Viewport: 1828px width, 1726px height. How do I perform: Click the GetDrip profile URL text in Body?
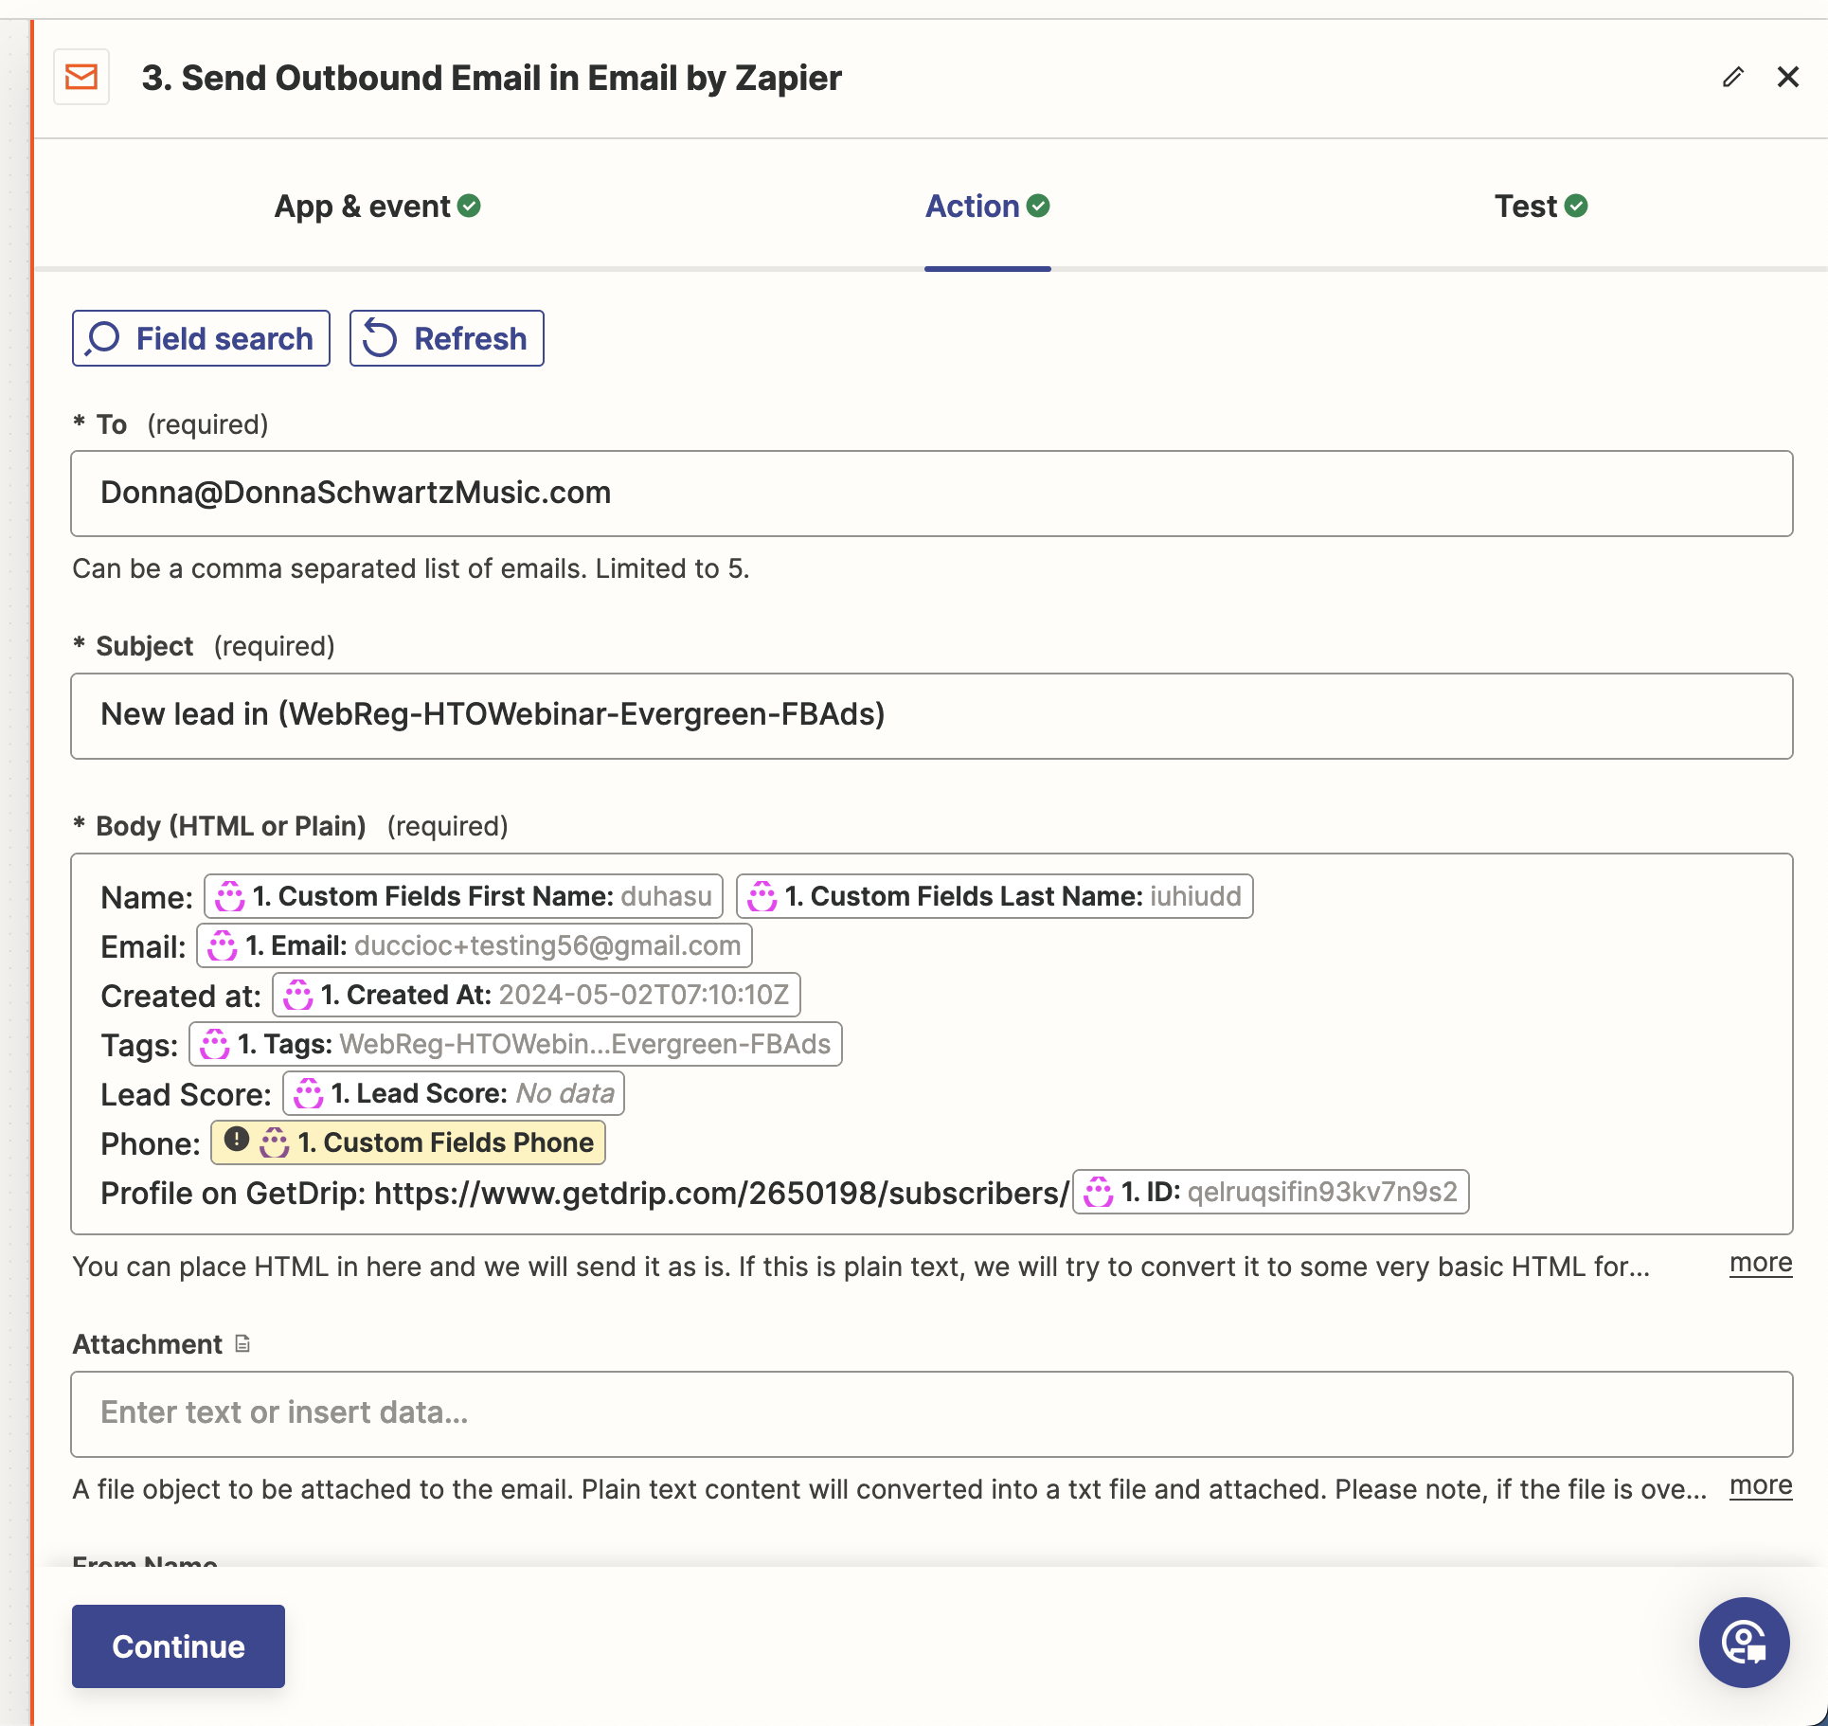tap(722, 1194)
